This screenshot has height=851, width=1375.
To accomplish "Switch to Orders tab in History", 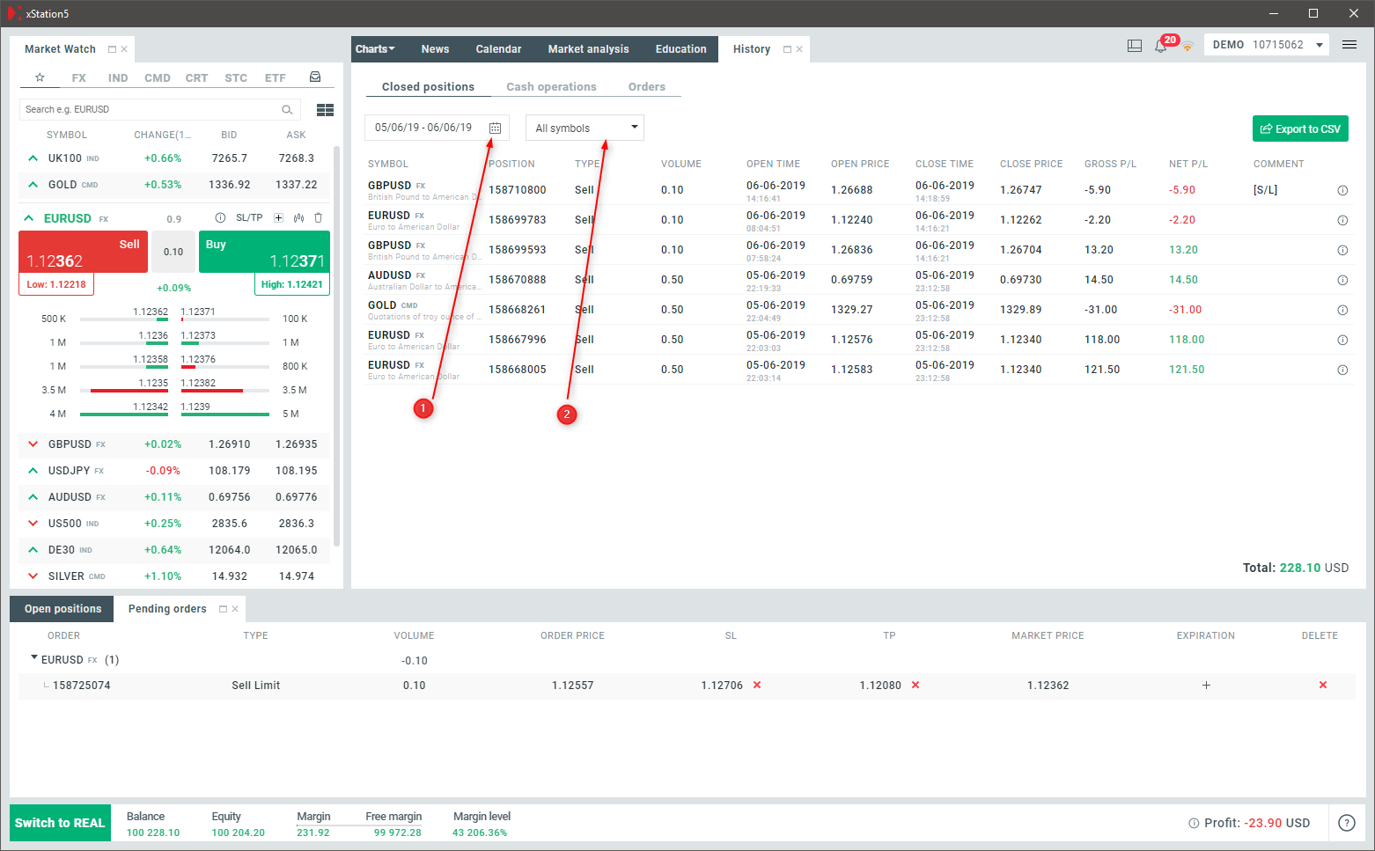I will (x=647, y=87).
